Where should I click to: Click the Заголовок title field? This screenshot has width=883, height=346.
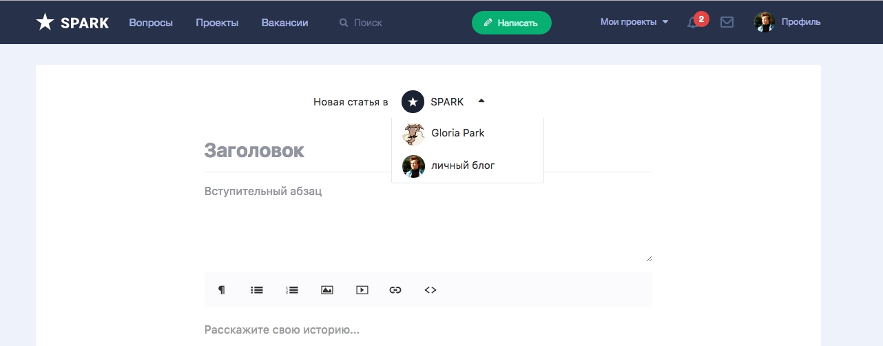click(428, 151)
